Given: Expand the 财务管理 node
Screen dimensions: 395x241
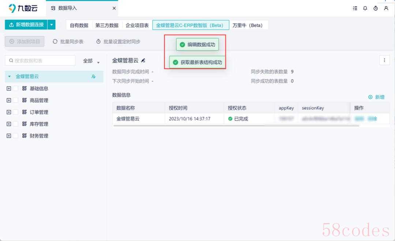Looking at the screenshot, I should (x=9, y=136).
